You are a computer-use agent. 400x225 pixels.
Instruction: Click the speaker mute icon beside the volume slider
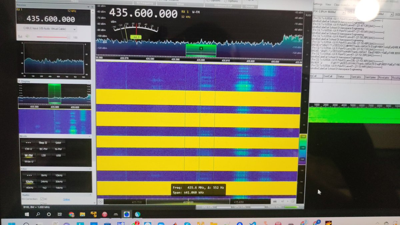[28, 37]
